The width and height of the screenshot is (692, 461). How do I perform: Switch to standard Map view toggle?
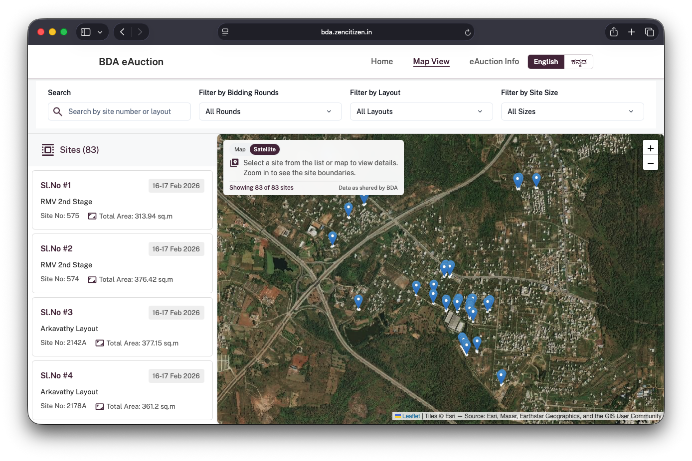pos(240,149)
